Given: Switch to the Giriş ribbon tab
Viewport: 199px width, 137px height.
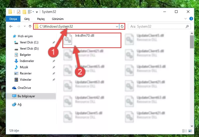Looking at the screenshot, I should click(x=27, y=19).
